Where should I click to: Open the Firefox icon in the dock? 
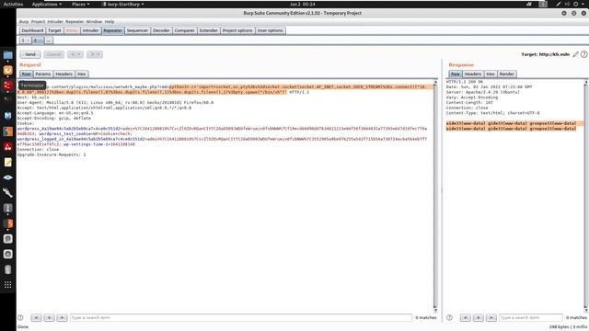click(x=8, y=71)
